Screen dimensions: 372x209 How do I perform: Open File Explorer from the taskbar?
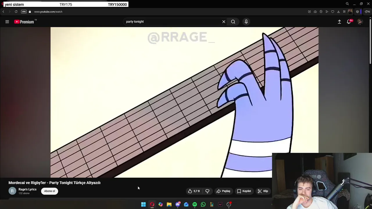[169, 204]
